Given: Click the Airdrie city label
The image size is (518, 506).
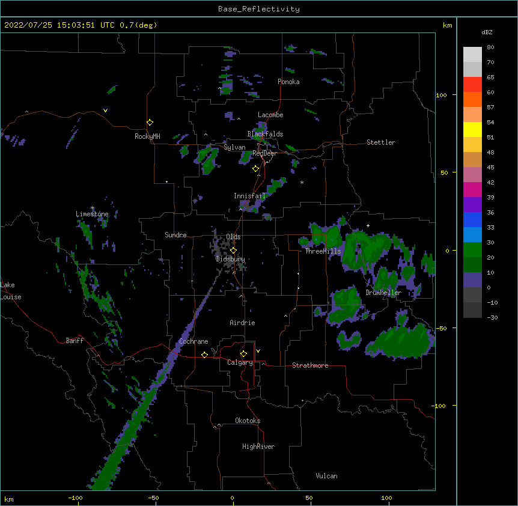Looking at the screenshot, I should point(243,323).
